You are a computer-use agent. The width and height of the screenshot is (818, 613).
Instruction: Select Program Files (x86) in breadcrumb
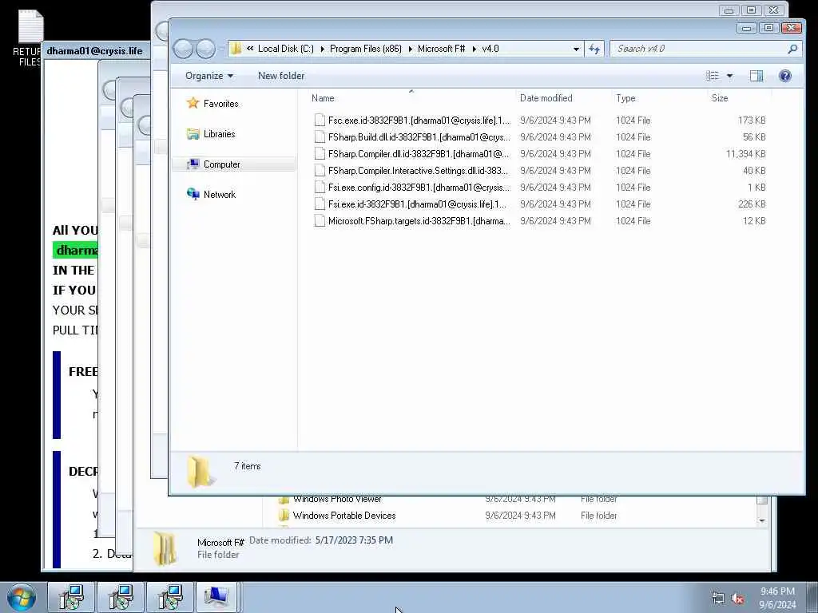pyautogui.click(x=366, y=49)
